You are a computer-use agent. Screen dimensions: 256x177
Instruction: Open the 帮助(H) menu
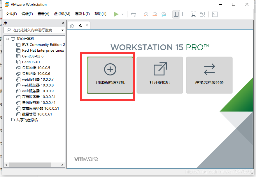(x=100, y=14)
